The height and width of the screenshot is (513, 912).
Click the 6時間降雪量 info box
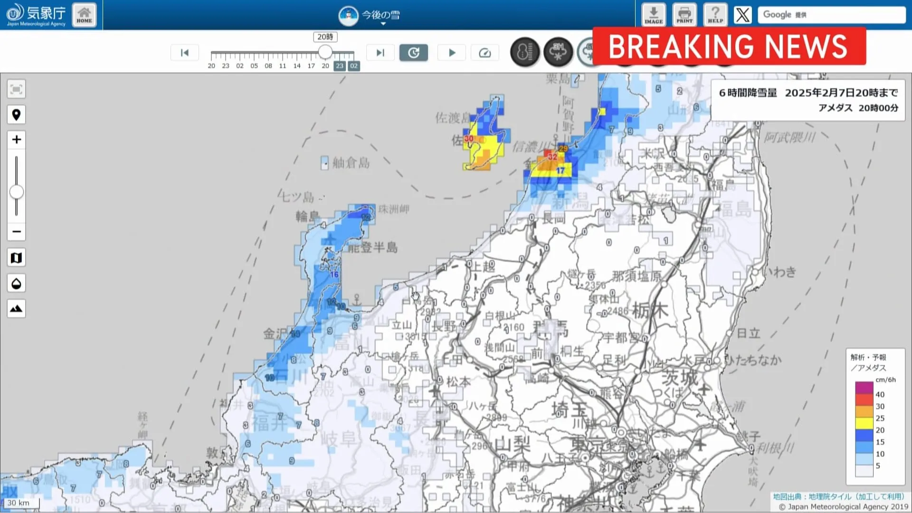(x=808, y=100)
